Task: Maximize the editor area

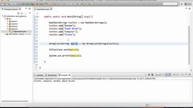Action: pyautogui.click(x=190, y=9)
